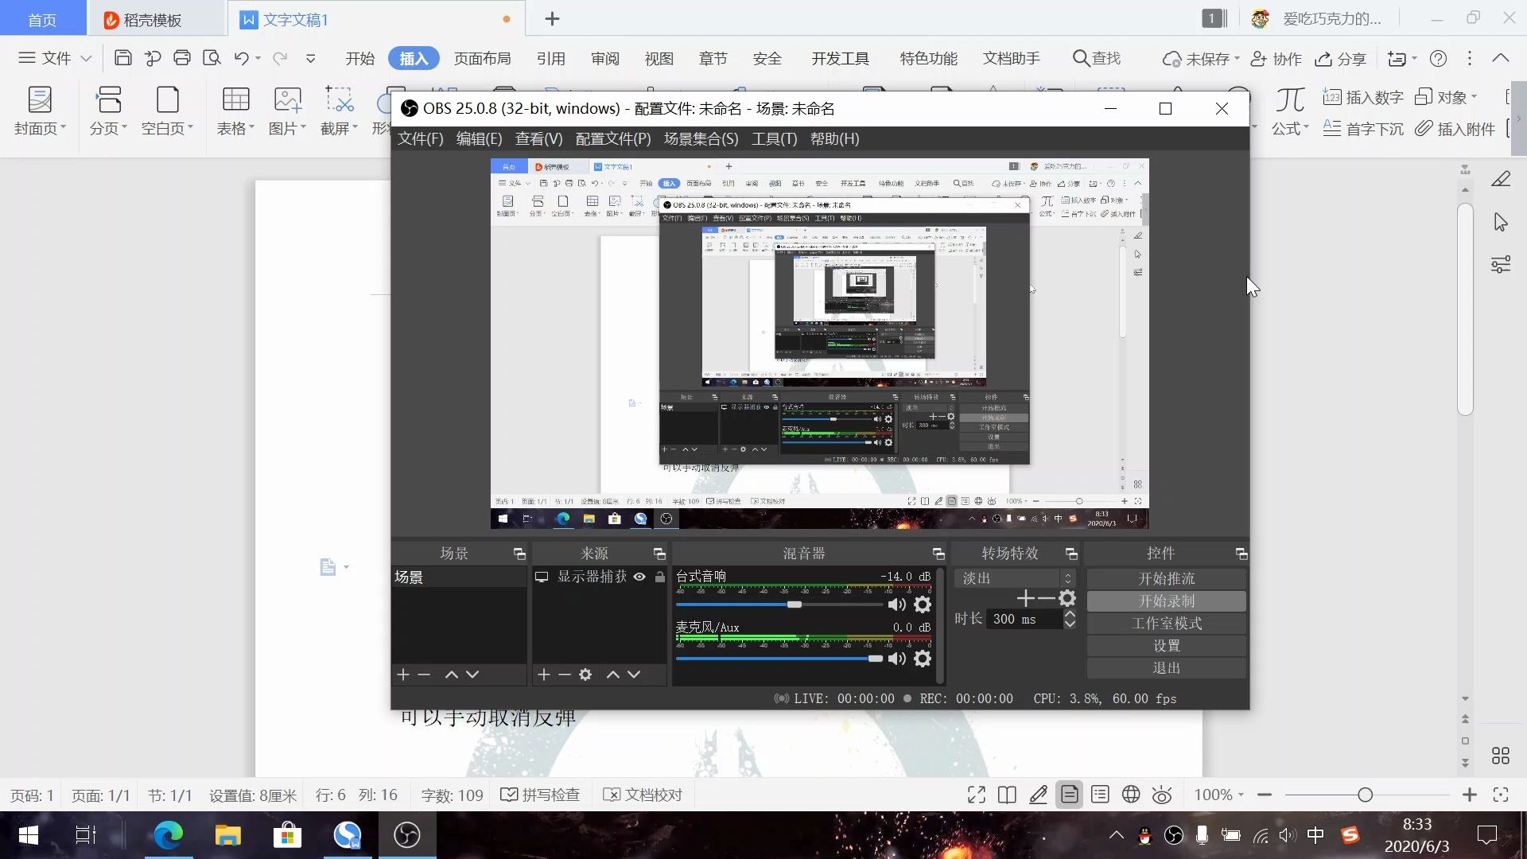Increase the 时长 duration stepper value
This screenshot has width=1527, height=859.
(1070, 614)
